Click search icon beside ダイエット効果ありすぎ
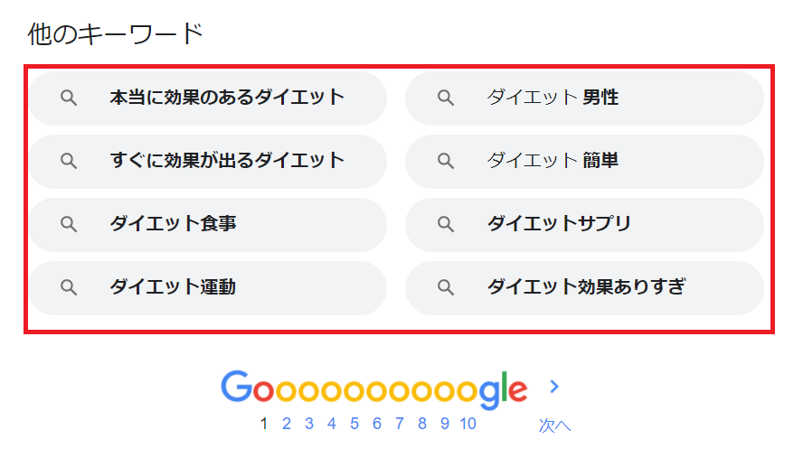 [x=446, y=287]
